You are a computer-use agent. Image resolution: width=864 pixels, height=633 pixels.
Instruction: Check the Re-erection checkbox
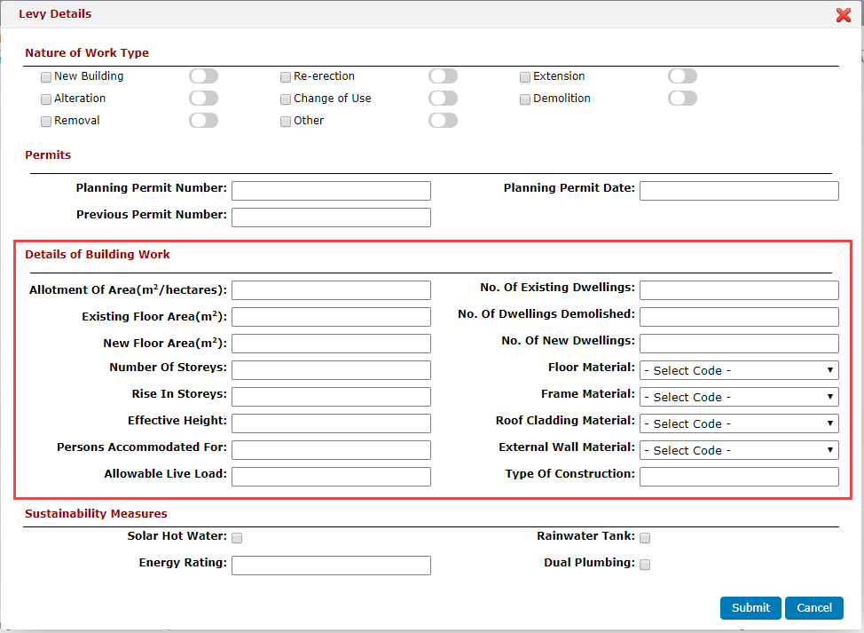[x=286, y=77]
